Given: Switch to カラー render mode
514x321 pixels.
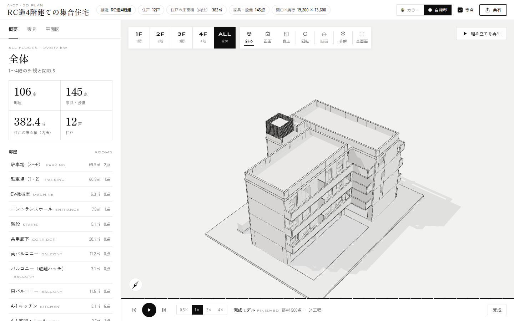Looking at the screenshot, I should (410, 10).
